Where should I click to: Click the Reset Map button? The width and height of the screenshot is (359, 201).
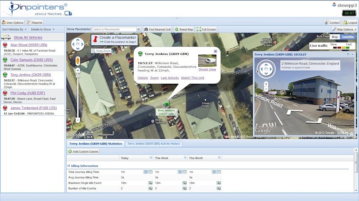pos(184,29)
